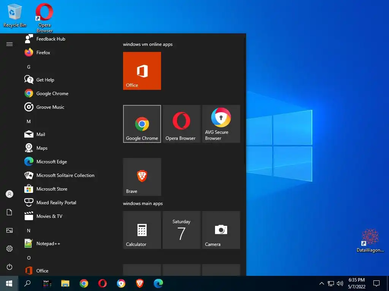Launch Microsoft Edge from the taskbar

pos(158,283)
